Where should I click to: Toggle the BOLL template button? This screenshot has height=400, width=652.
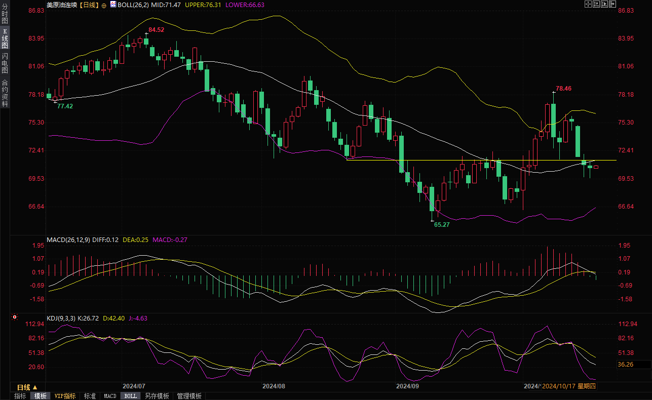click(x=130, y=396)
